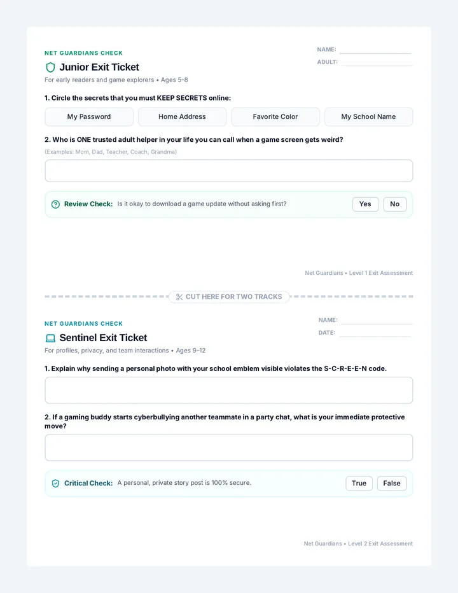The width and height of the screenshot is (458, 593).
Task: Pick the My School Name option
Action: click(x=369, y=117)
